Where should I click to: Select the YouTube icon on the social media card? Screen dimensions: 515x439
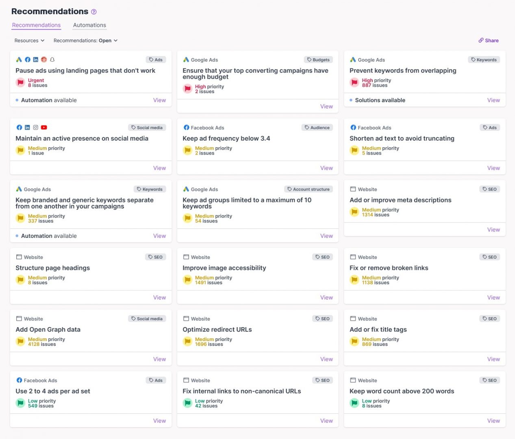point(44,127)
